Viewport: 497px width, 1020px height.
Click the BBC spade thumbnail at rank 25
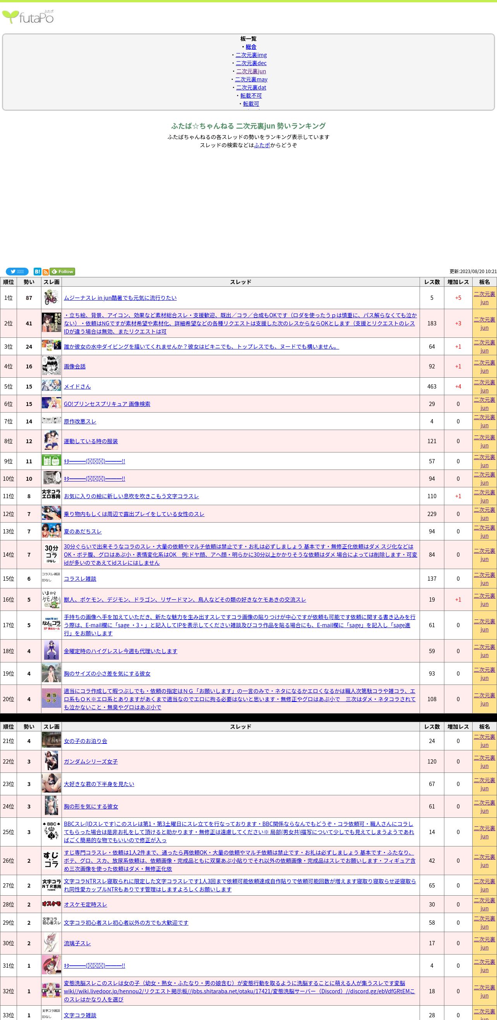tap(51, 832)
